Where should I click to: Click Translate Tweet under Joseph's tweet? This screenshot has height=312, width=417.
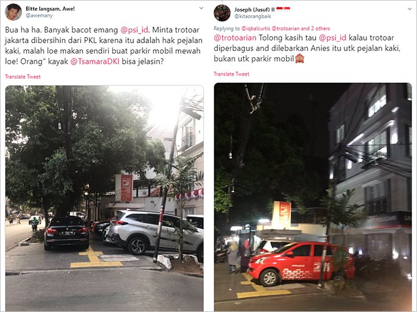231,74
